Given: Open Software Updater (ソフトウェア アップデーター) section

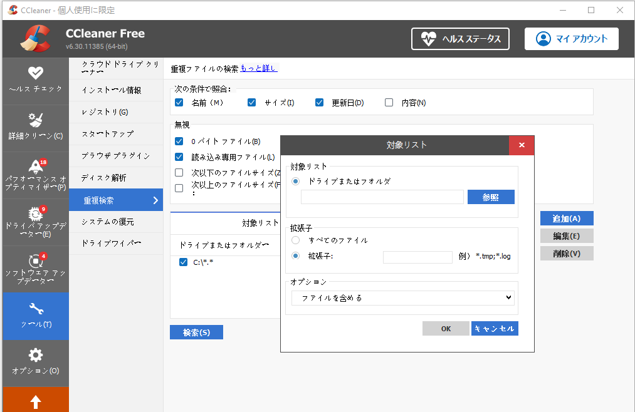Looking at the screenshot, I should click(36, 269).
